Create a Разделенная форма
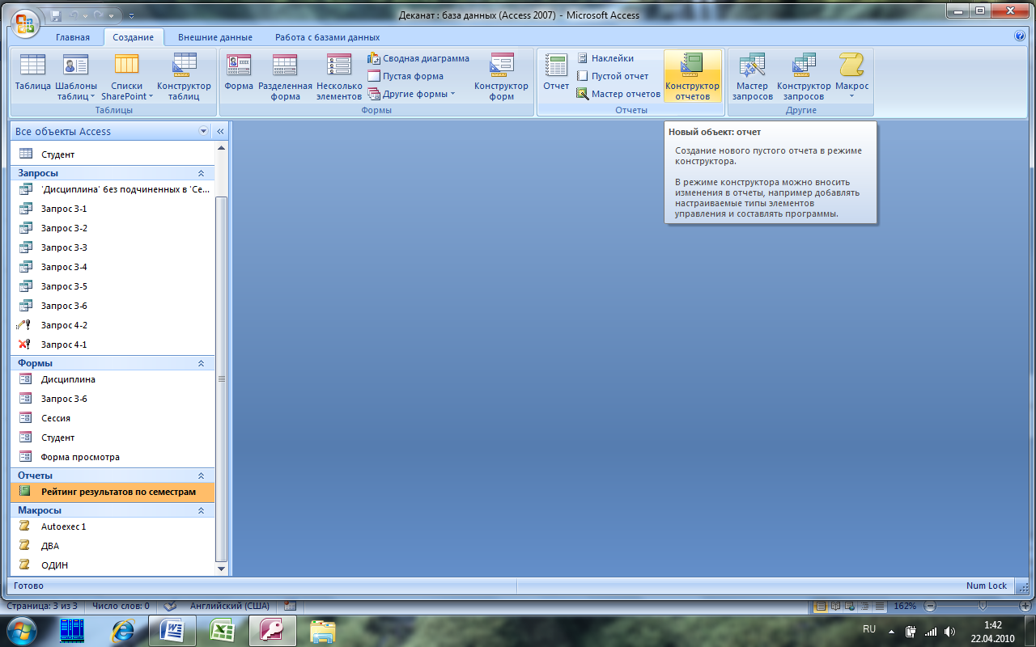This screenshot has width=1036, height=647. (285, 77)
